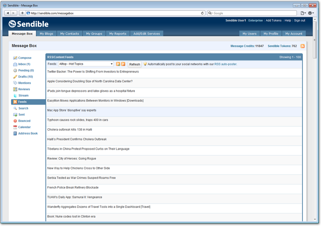Click the browser back arrow button

[x=7, y=13]
